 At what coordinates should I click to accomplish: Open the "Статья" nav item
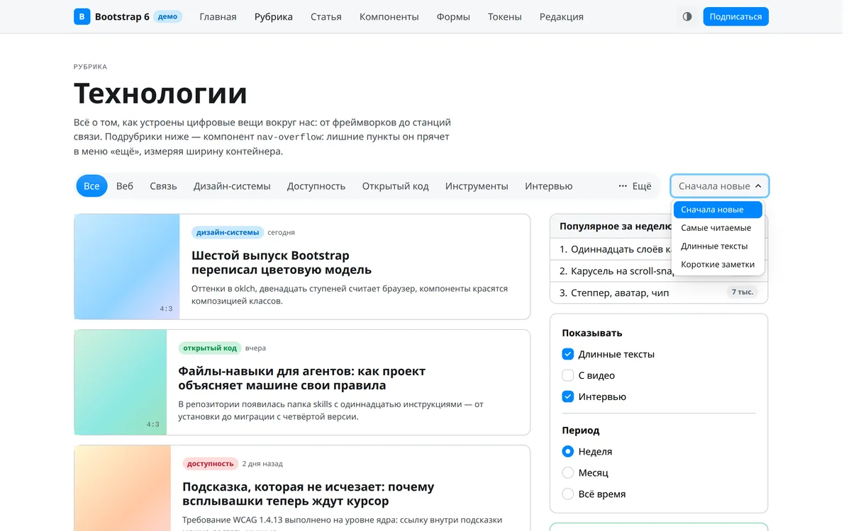(326, 16)
